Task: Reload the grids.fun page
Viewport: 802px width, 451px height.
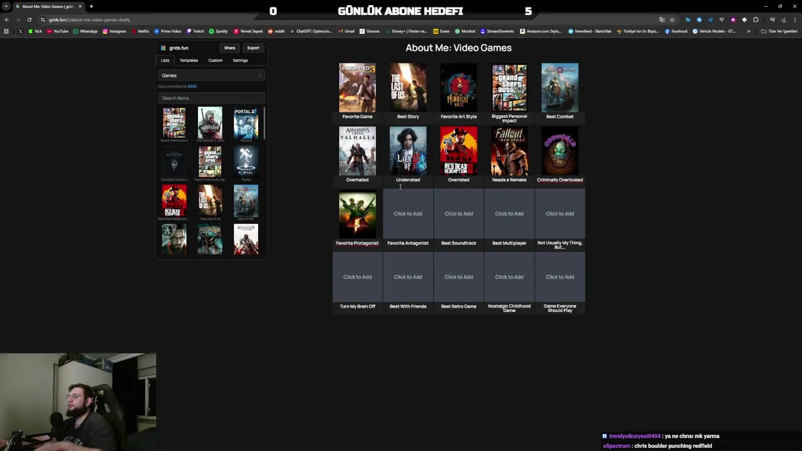Action: [x=29, y=19]
